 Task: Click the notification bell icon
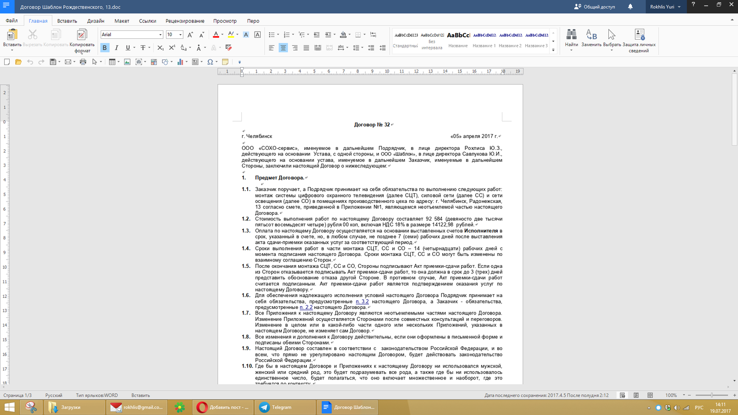(630, 6)
